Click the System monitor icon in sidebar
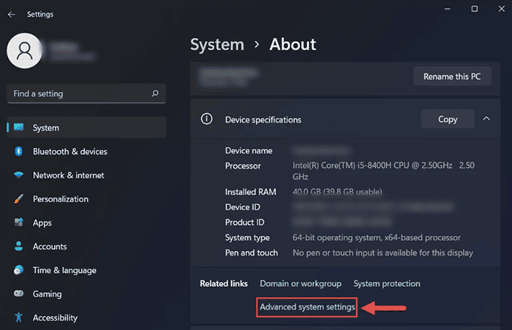This screenshot has height=330, width=512. tap(18, 128)
